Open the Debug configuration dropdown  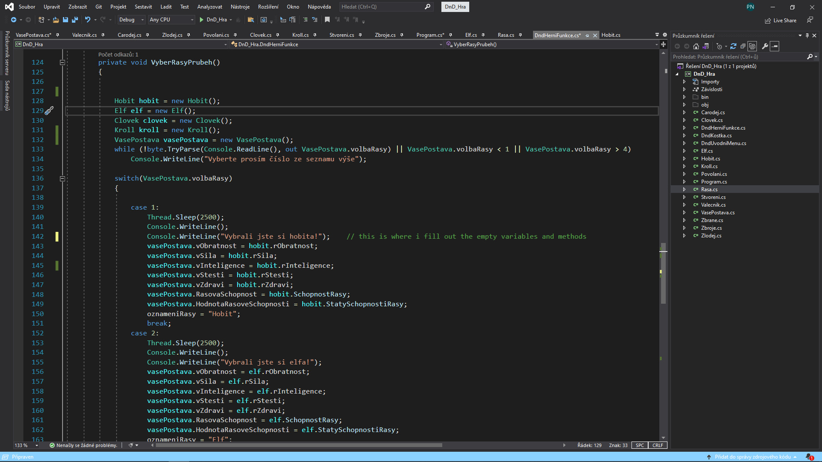(132, 20)
